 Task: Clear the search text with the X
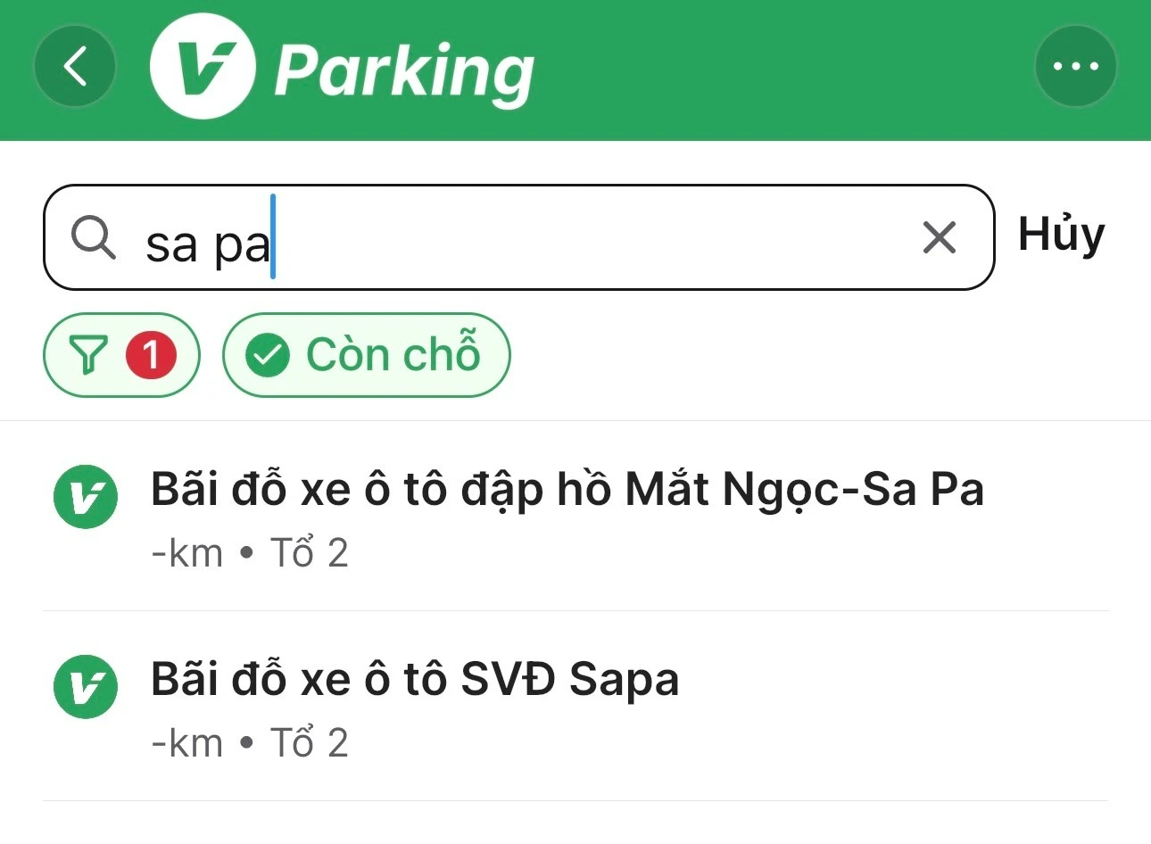click(939, 238)
